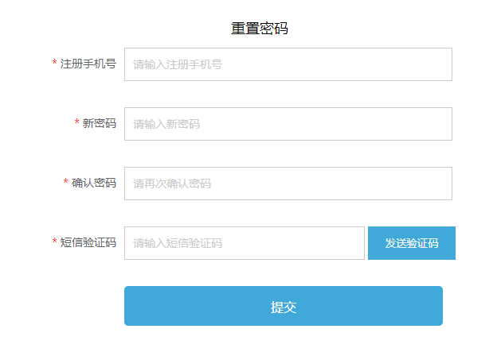Click the 新密码 field label
The height and width of the screenshot is (348, 501).
(x=100, y=123)
